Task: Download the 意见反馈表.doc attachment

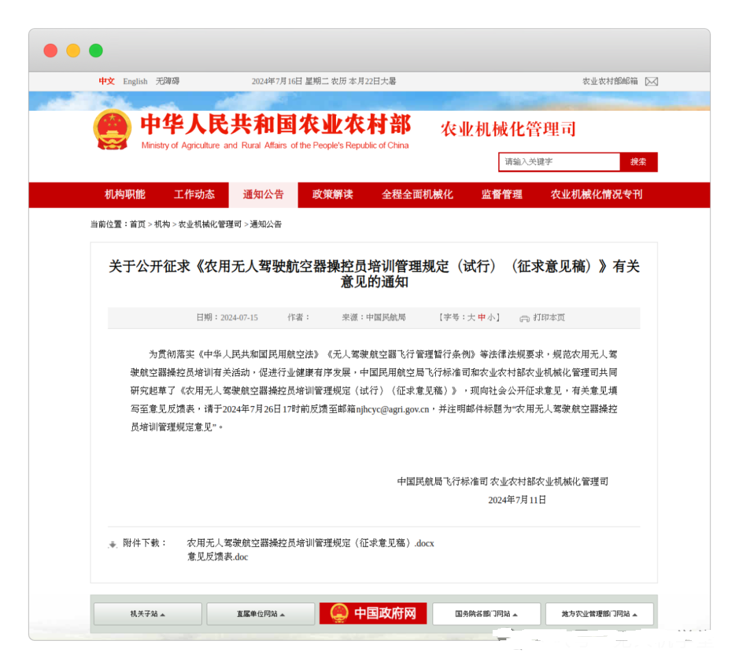Action: (218, 557)
